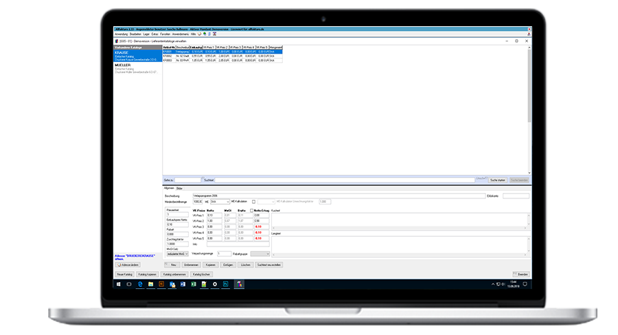This screenshot has width=618, height=335.
Task: Click the Windows Start button
Action: [118, 283]
